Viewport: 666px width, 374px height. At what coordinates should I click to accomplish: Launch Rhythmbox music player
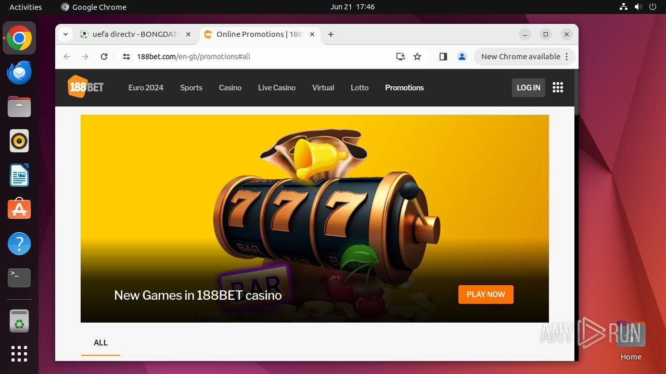point(19,141)
